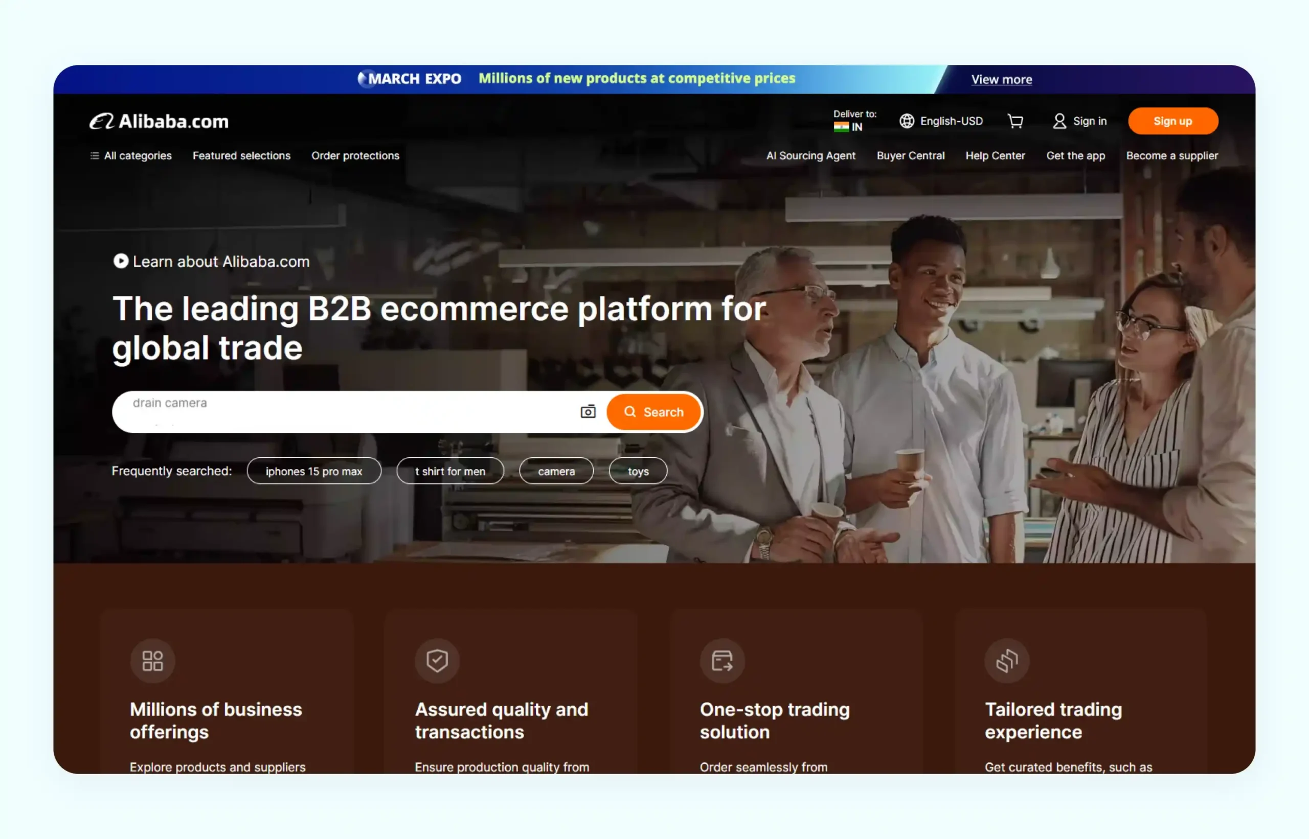Click the Learn about Alibaba.com text
Screen dimensions: 1309x839
click(x=221, y=262)
